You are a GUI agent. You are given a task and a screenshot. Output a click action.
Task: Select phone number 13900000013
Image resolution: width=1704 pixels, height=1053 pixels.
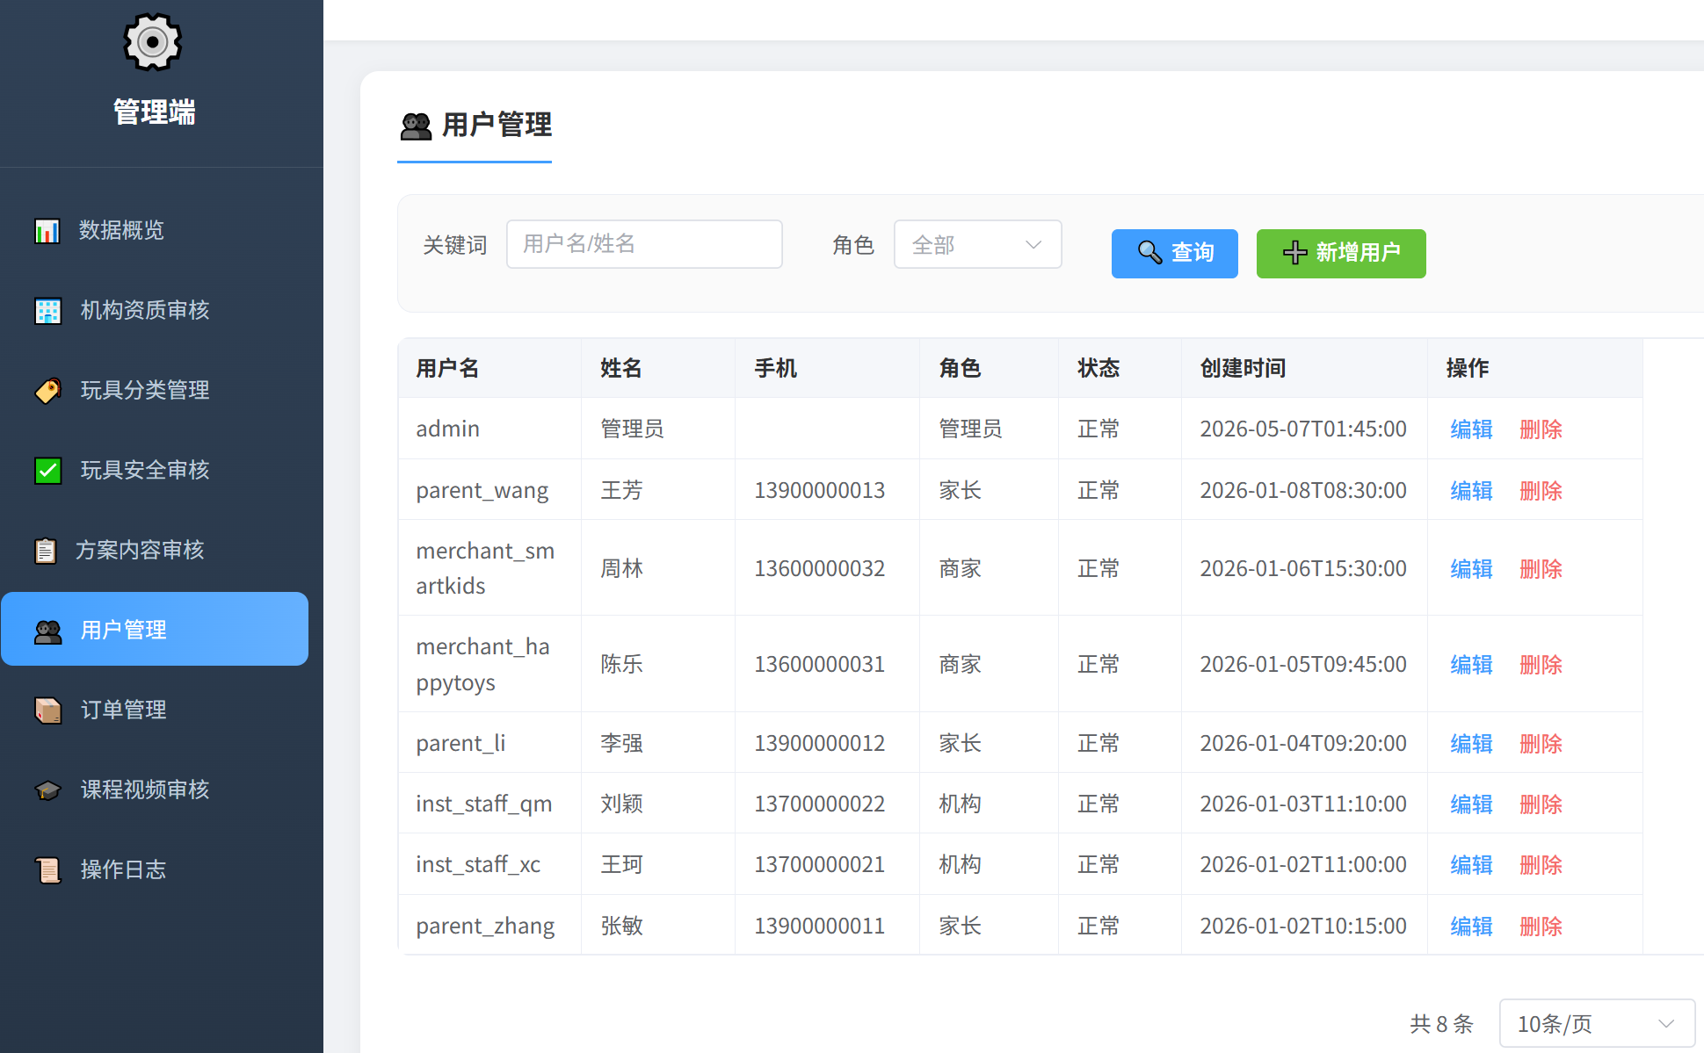(819, 490)
